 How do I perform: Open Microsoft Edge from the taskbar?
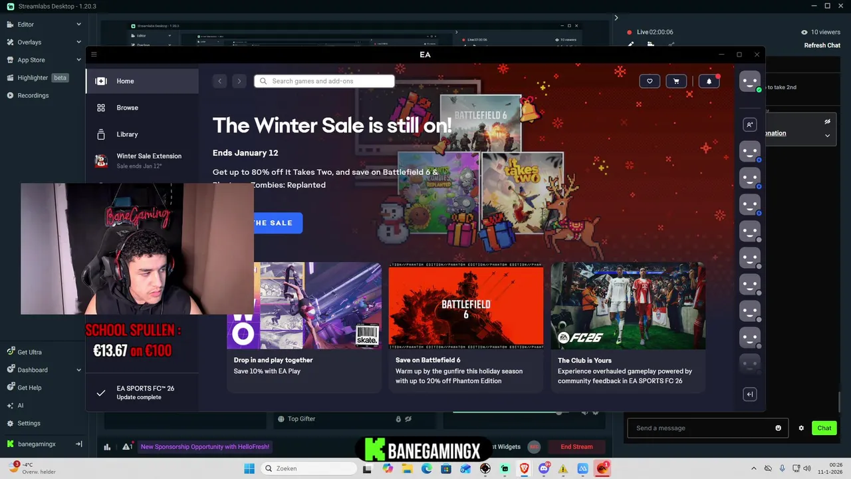[x=427, y=468]
